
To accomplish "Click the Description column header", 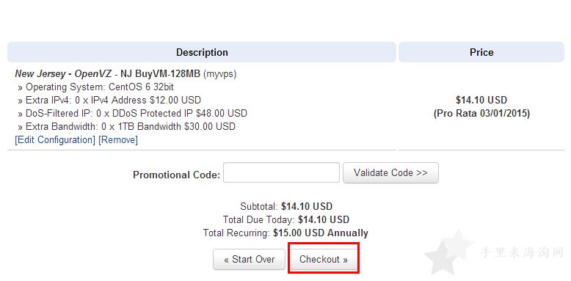I will [202, 52].
